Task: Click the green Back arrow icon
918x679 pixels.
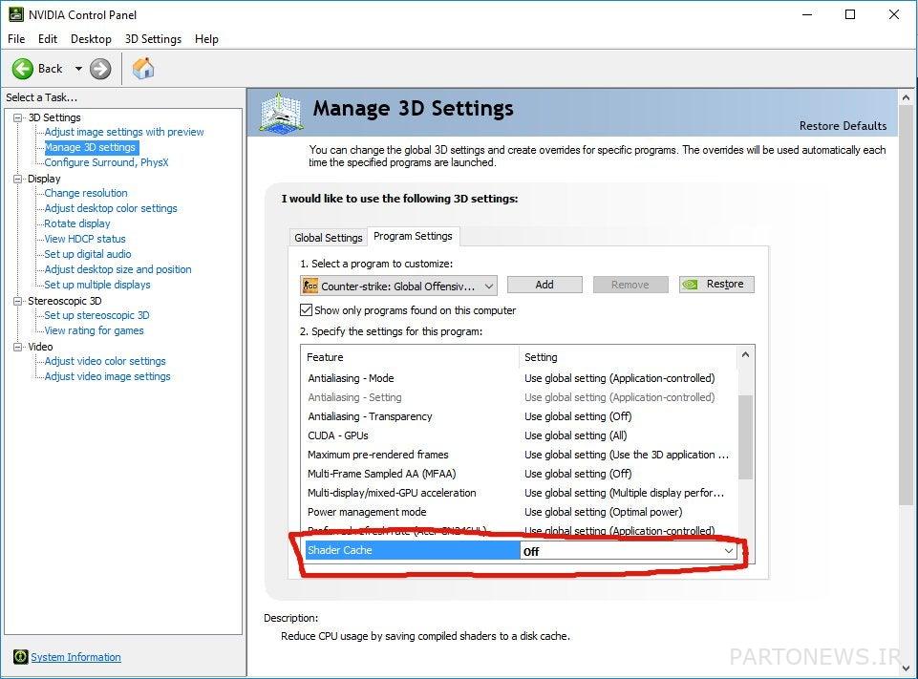Action: (23, 69)
